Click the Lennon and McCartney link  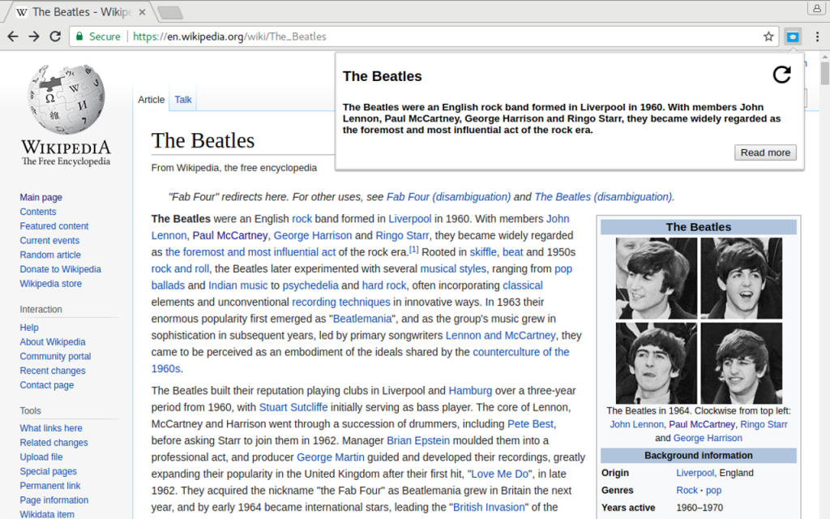[500, 335]
